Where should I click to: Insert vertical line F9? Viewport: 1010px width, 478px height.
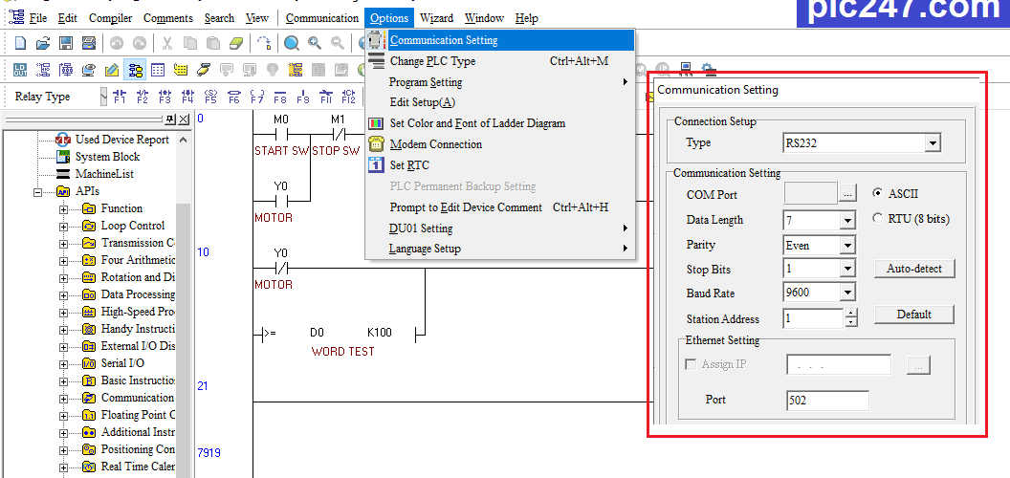(x=303, y=97)
